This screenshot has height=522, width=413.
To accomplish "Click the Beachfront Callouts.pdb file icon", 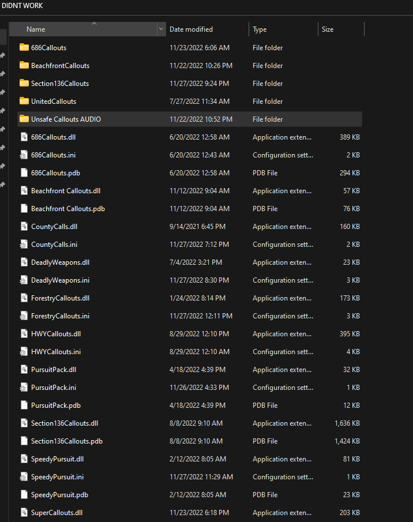I will (x=24, y=209).
